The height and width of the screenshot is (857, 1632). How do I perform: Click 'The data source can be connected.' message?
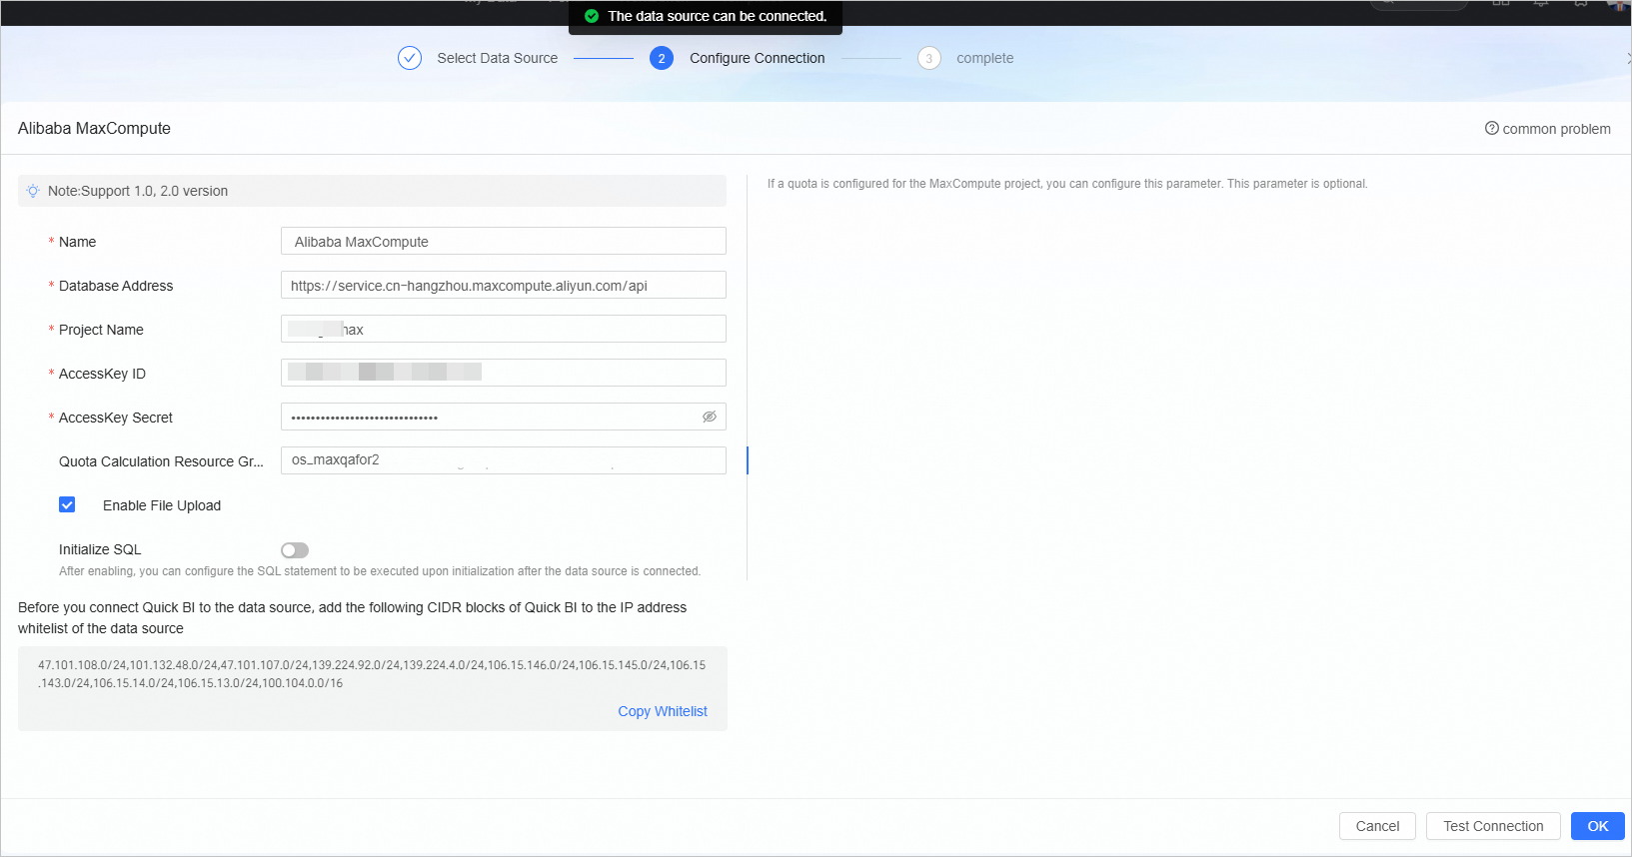point(718,16)
